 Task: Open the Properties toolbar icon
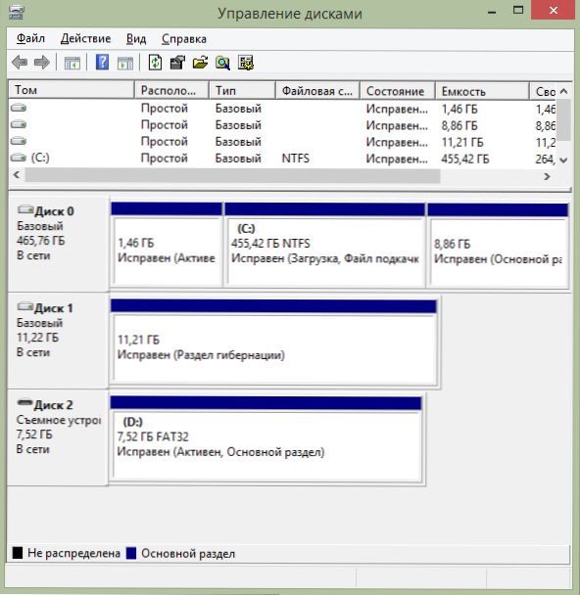(x=177, y=63)
